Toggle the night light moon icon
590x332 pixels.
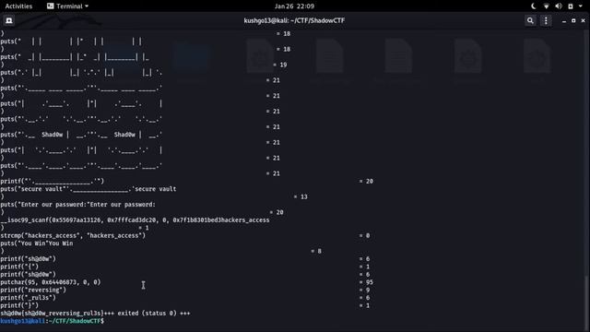point(534,6)
